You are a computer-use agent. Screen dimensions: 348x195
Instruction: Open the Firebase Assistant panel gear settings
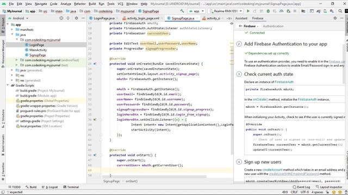coord(335,18)
